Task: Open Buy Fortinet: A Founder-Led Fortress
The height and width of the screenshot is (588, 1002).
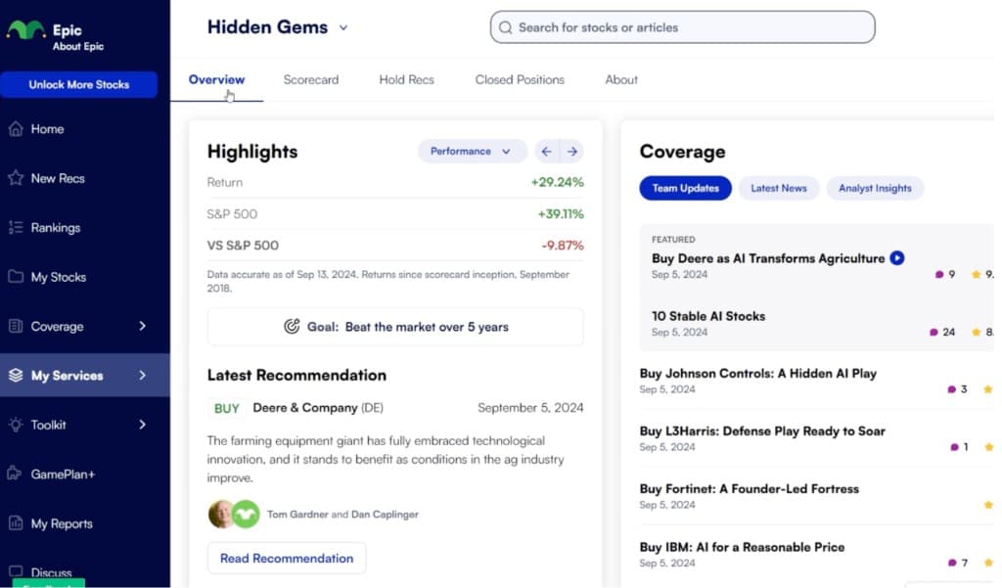Action: click(749, 489)
